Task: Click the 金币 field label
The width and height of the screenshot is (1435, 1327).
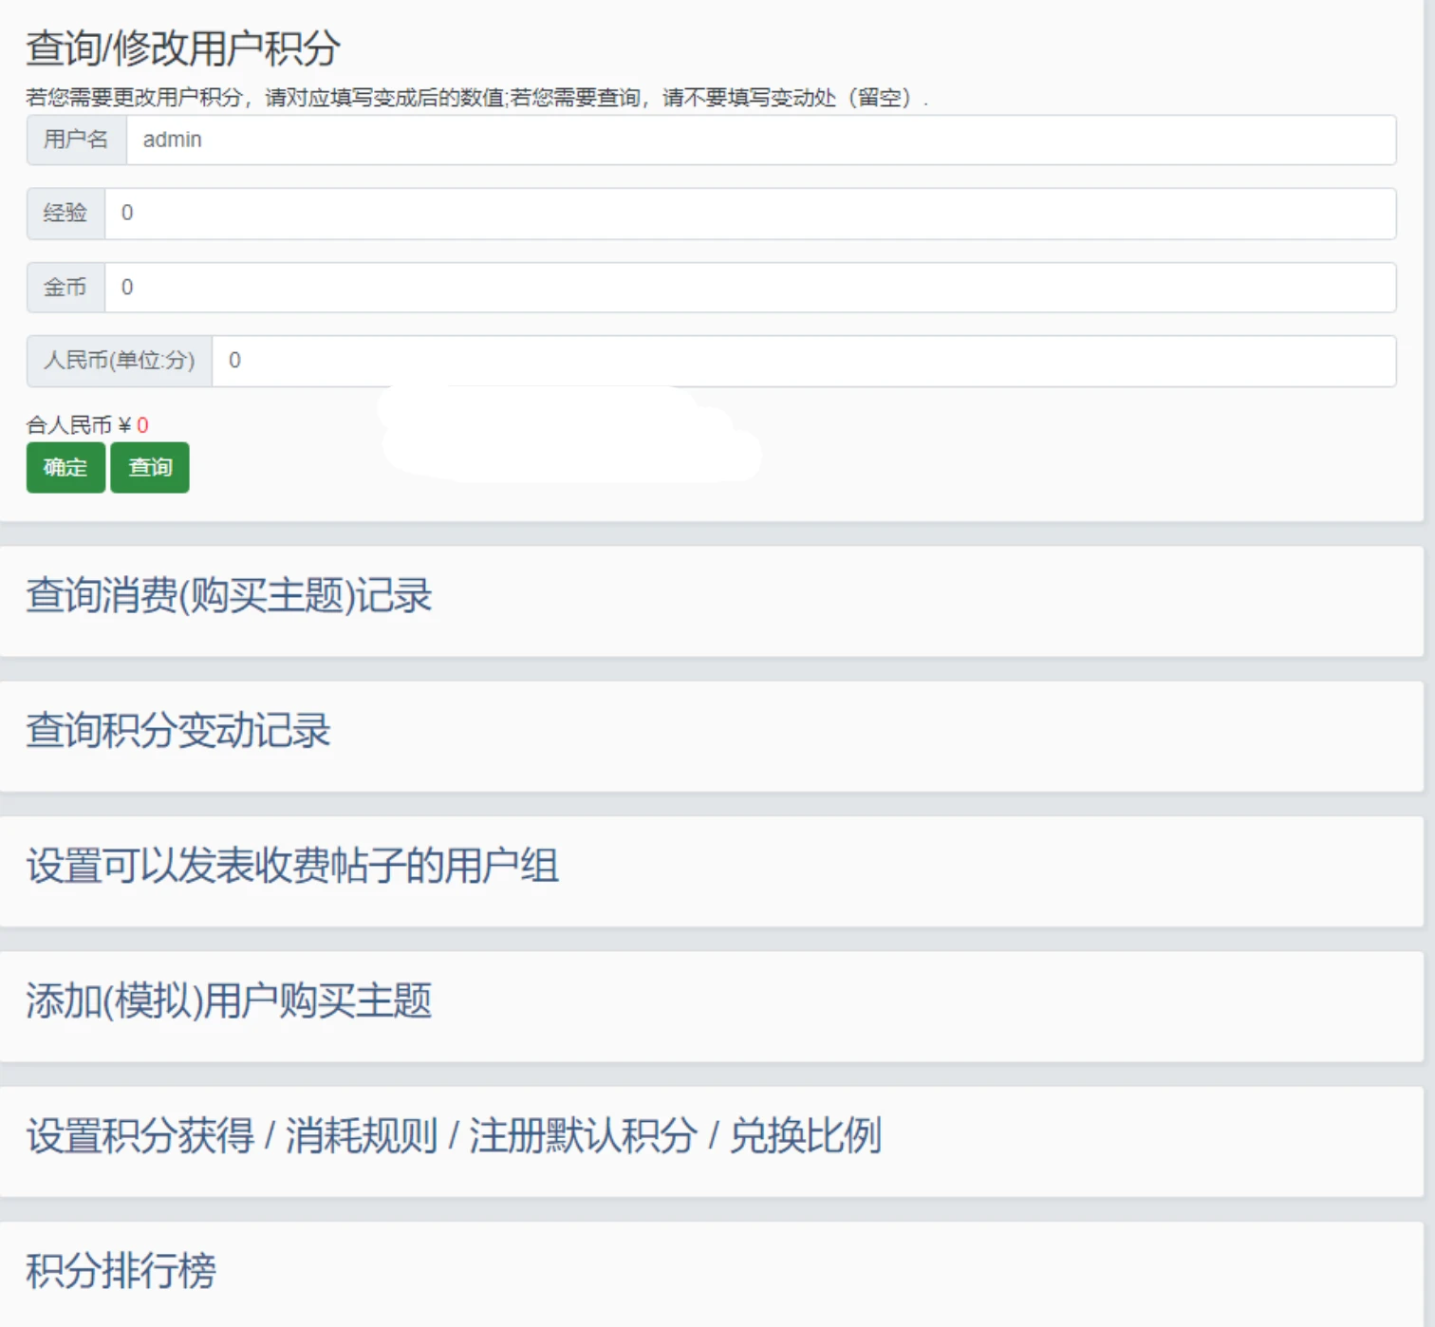Action: pyautogui.click(x=64, y=288)
